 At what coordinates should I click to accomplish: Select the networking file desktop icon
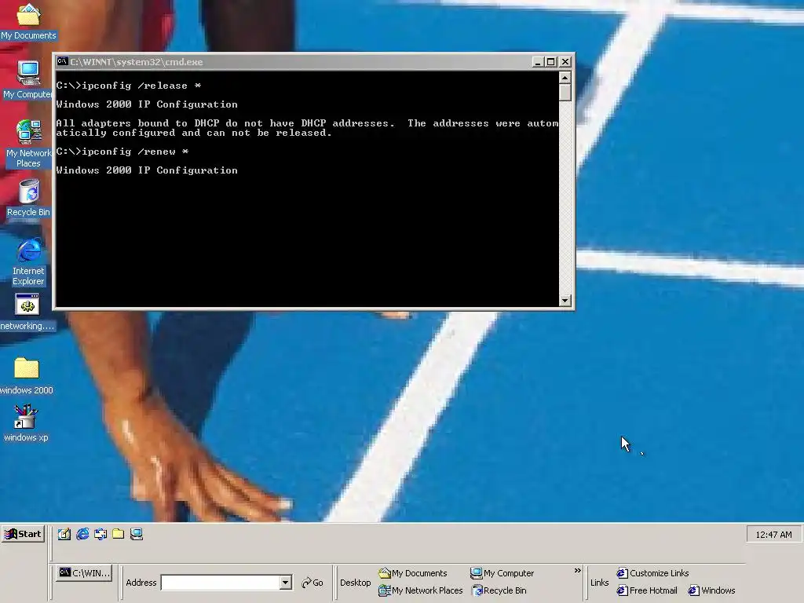click(27, 312)
